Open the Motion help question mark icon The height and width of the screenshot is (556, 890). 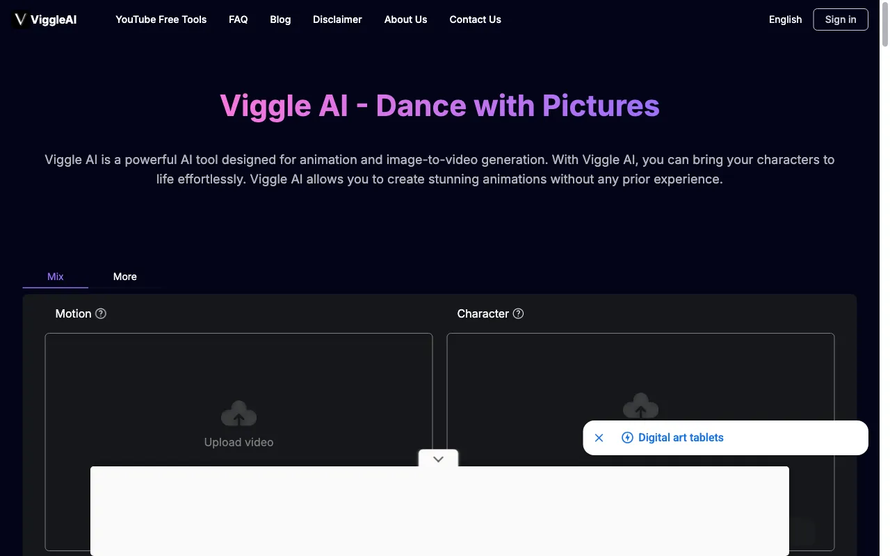(x=101, y=313)
